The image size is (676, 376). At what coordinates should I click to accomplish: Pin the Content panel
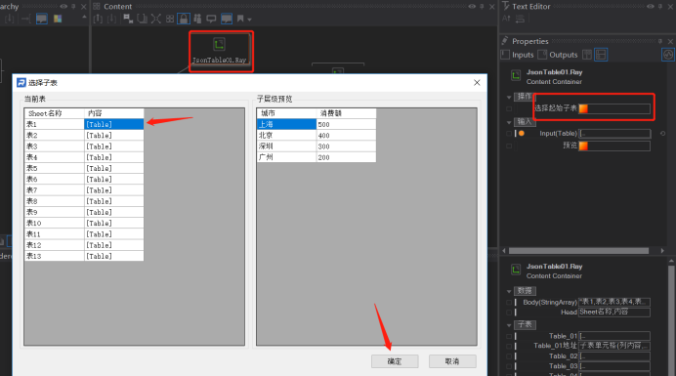tap(482, 7)
